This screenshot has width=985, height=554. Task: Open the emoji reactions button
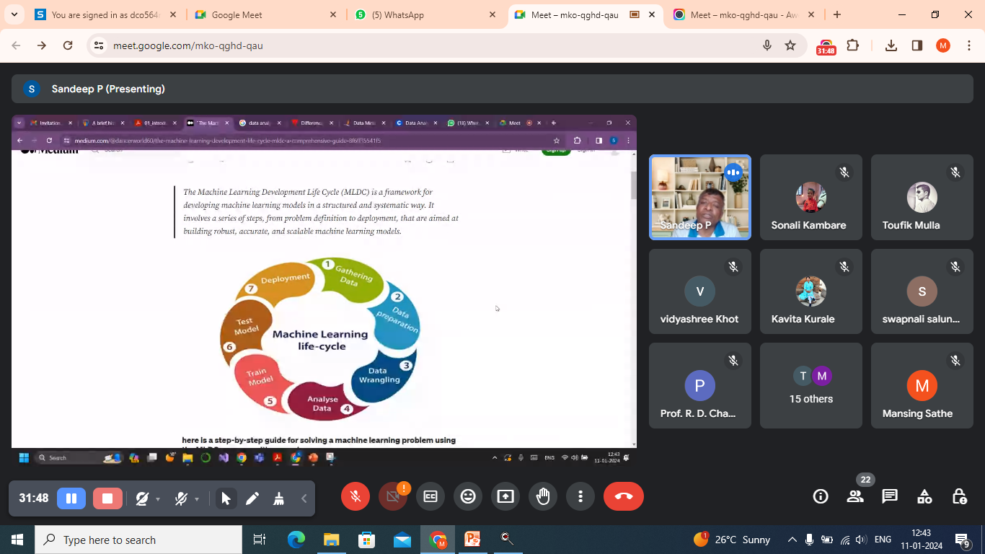[x=468, y=496]
